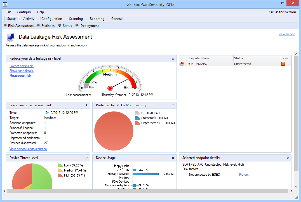The width and height of the screenshot is (301, 202).
Task: Sort by the Status column header
Action: pos(257,58)
